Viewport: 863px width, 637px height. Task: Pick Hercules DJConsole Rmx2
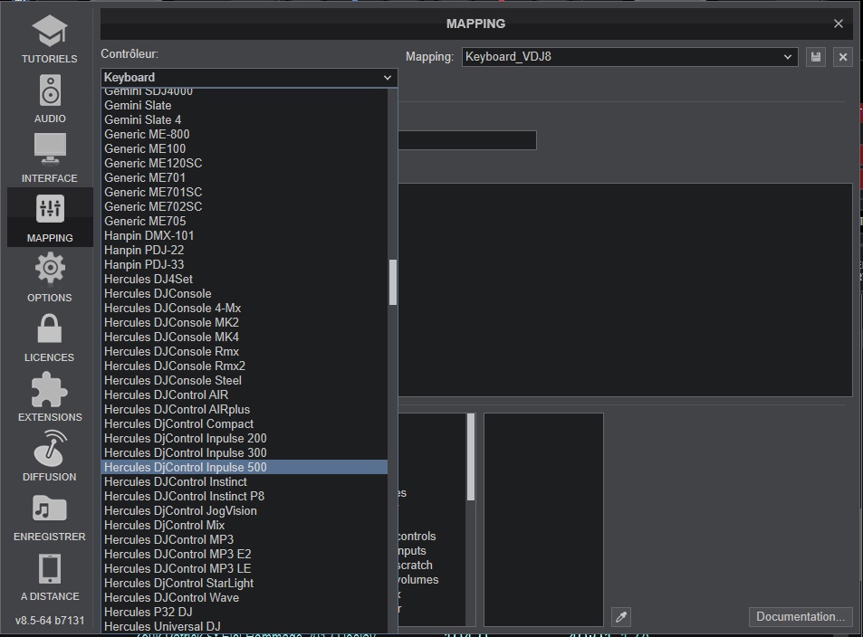245,366
